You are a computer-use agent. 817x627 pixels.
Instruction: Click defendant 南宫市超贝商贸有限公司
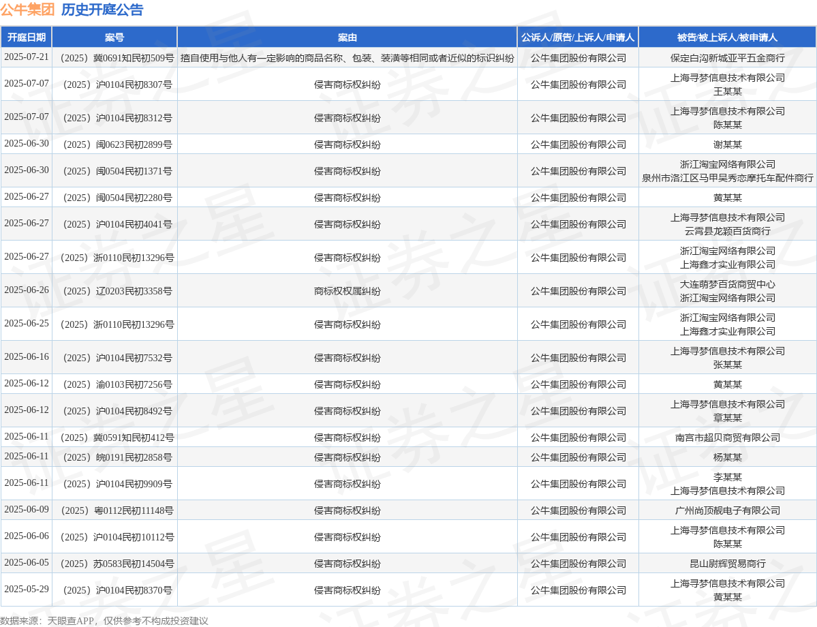(727, 438)
